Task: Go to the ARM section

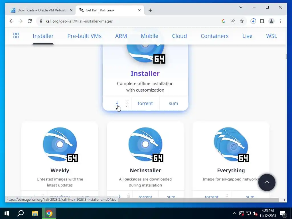Action: click(121, 36)
